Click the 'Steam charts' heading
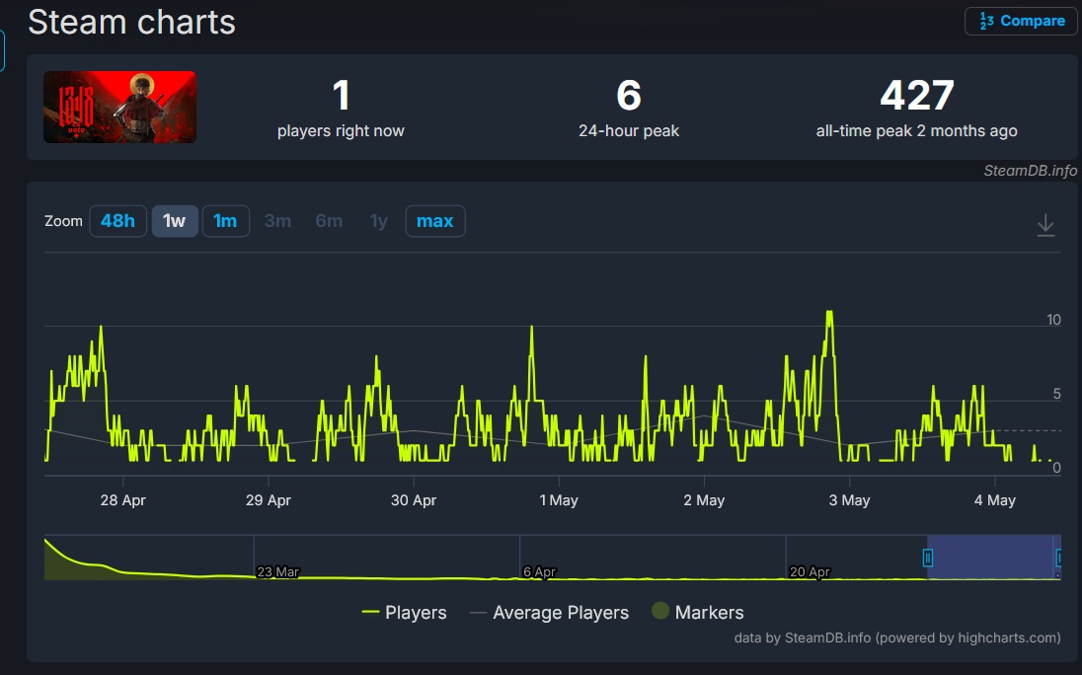 [x=132, y=22]
